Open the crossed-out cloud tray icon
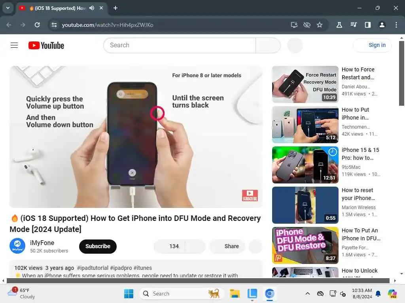The width and height of the screenshot is (405, 303). [x=320, y=294]
